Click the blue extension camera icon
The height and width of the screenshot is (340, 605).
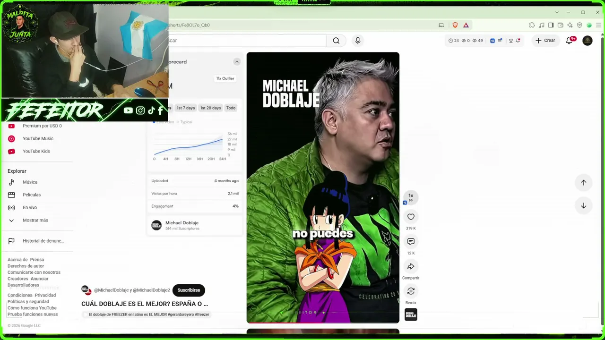click(493, 41)
